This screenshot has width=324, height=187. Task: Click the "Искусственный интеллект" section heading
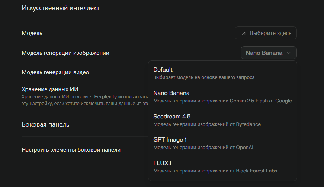click(61, 8)
